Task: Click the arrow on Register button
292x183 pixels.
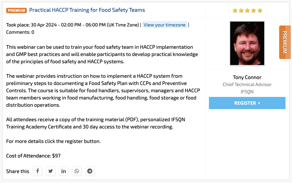Action: click(259, 103)
